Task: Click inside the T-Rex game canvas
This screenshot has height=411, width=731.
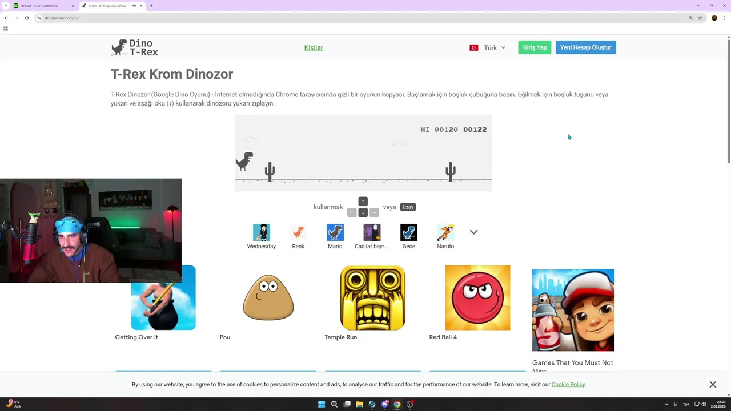Action: click(363, 153)
